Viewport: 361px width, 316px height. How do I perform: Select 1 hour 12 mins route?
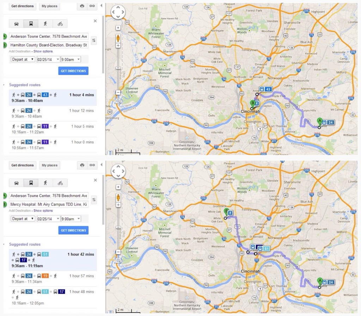click(x=53, y=113)
